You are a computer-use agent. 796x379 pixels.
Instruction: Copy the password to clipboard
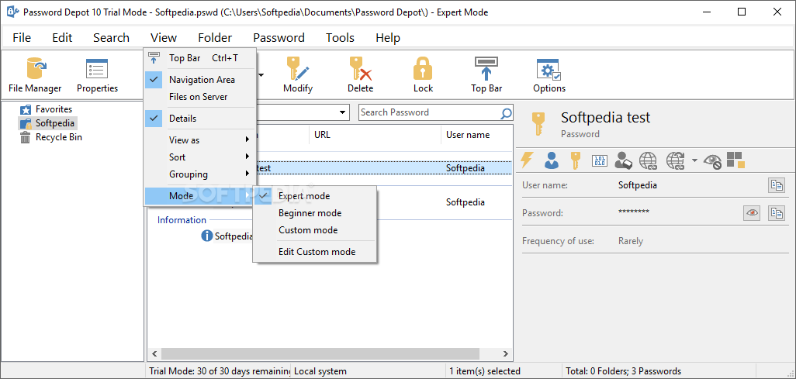[x=776, y=213]
